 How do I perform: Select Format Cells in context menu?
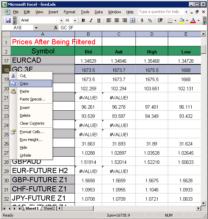(32, 132)
